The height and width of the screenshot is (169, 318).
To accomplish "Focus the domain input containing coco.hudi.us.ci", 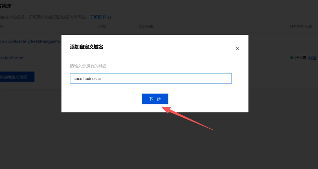I will coord(151,78).
